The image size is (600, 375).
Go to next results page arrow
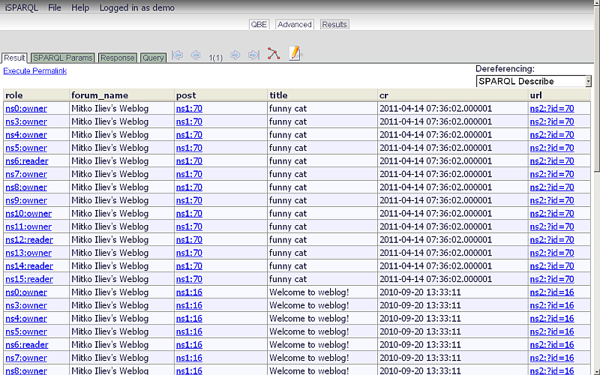[235, 55]
